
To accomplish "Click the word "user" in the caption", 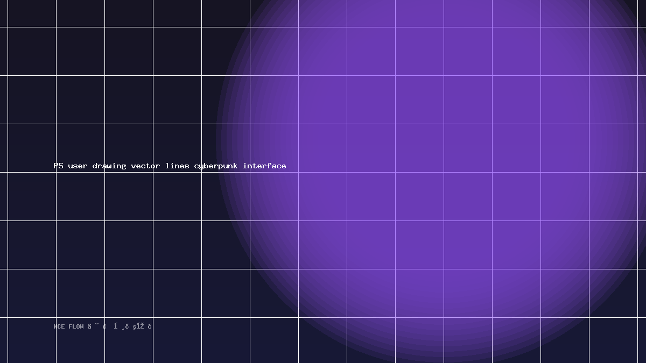I will click(x=78, y=166).
